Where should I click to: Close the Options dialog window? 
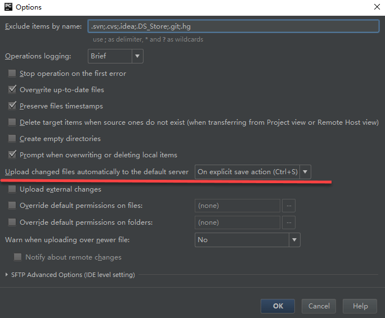pos(377,7)
